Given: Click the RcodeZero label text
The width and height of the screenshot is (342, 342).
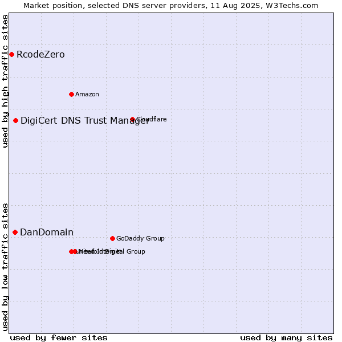Looking at the screenshot, I should pyautogui.click(x=40, y=55).
